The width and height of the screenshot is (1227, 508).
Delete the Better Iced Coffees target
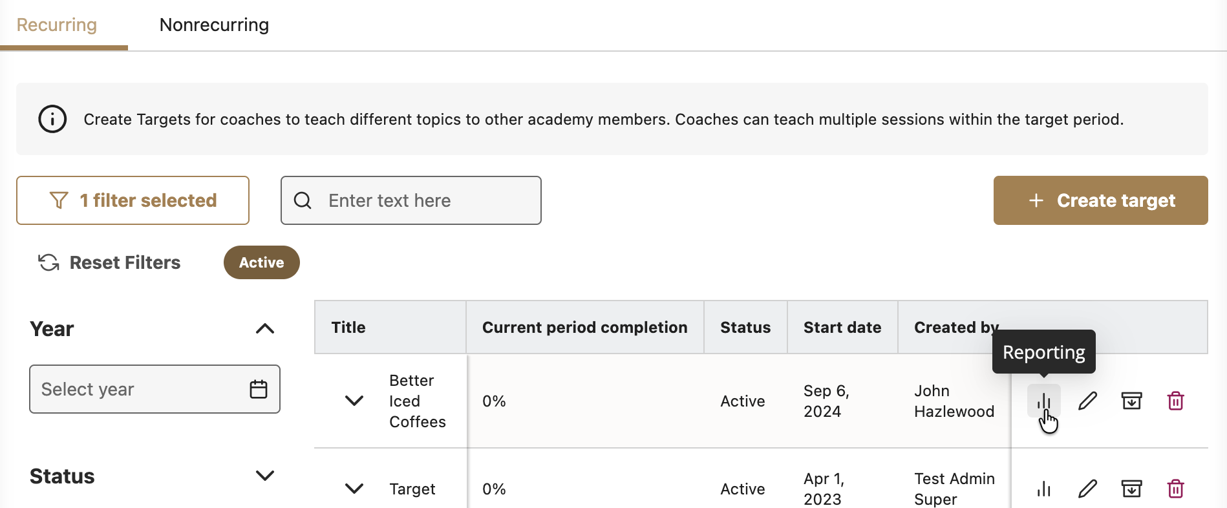[1175, 401]
